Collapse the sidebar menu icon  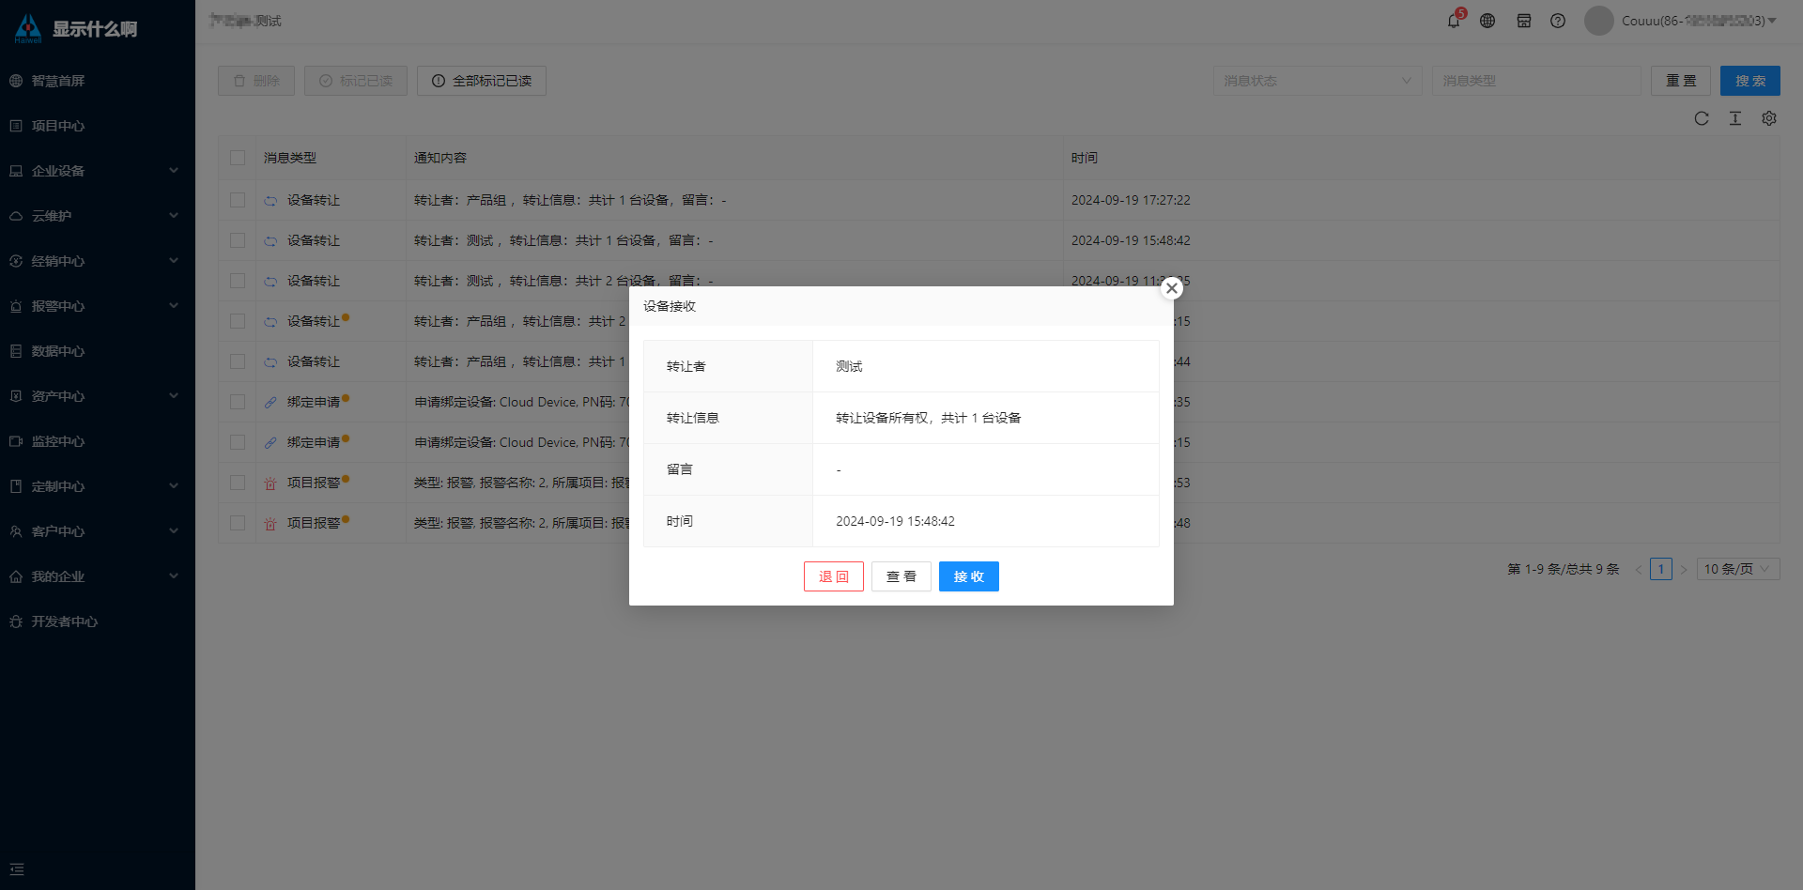point(17,869)
